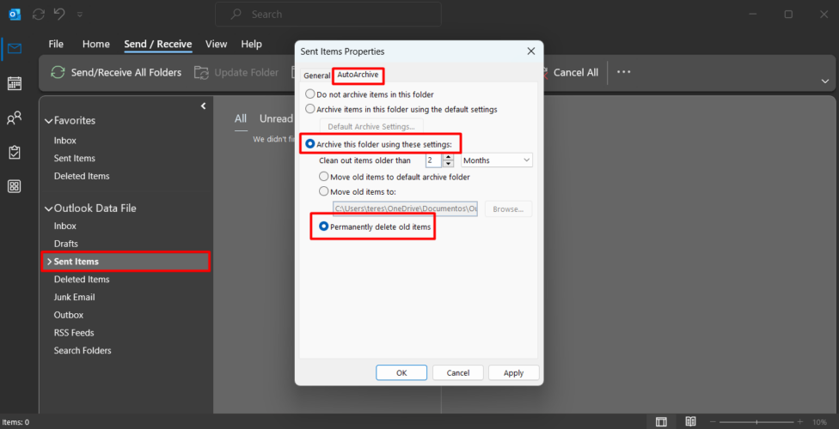Click the Outlook app icon
Viewport: 839px width, 429px height.
pos(15,15)
